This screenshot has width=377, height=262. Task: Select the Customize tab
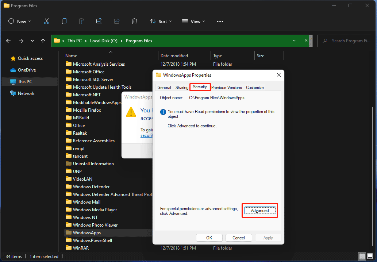point(255,88)
